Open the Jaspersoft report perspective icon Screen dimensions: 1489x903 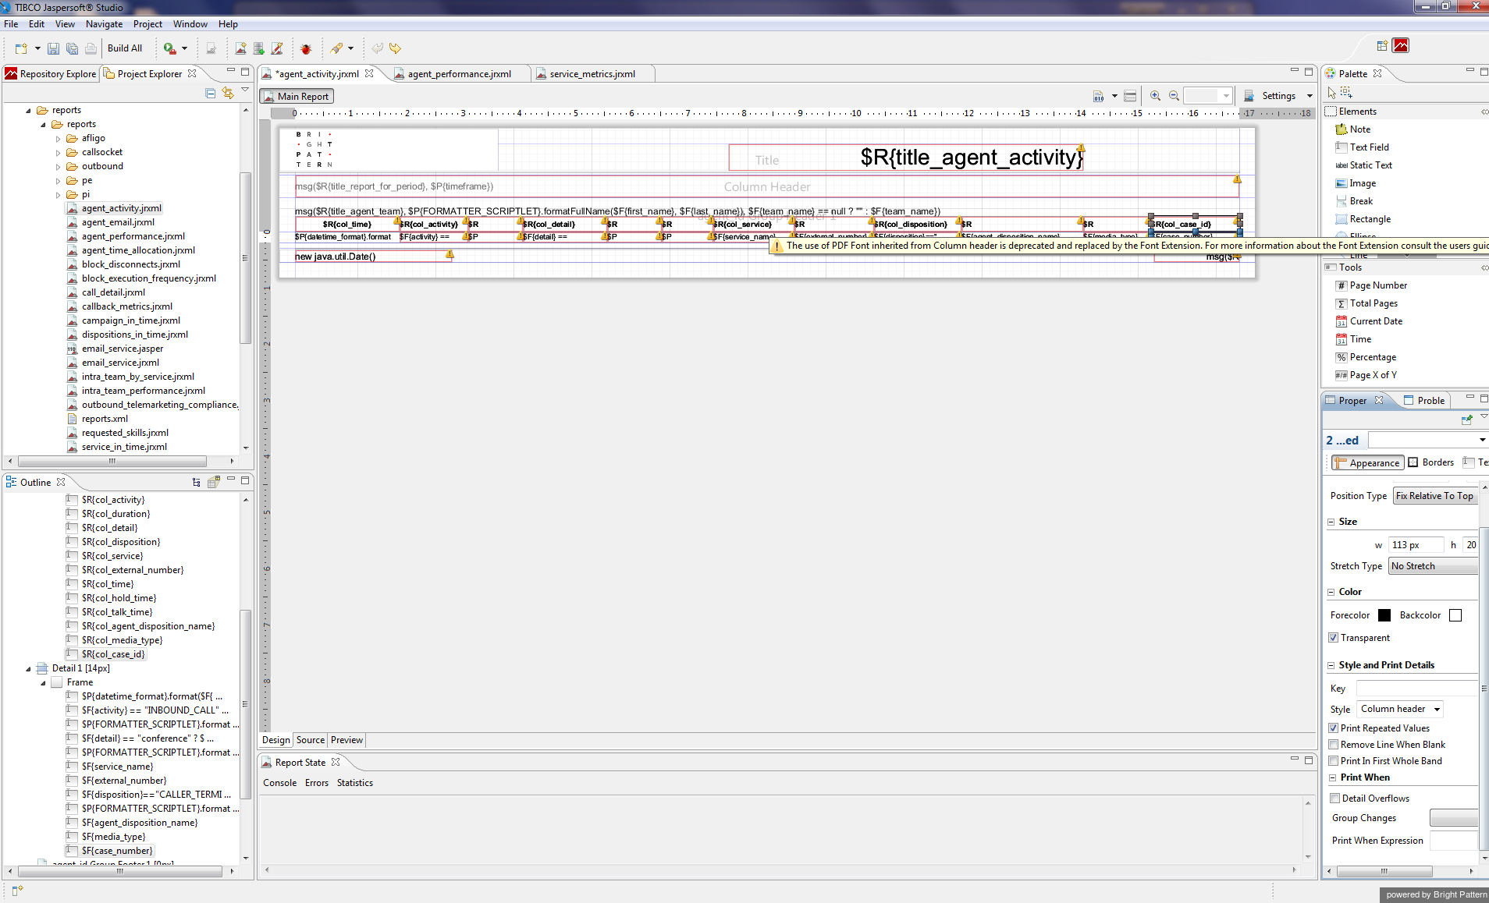[1402, 46]
